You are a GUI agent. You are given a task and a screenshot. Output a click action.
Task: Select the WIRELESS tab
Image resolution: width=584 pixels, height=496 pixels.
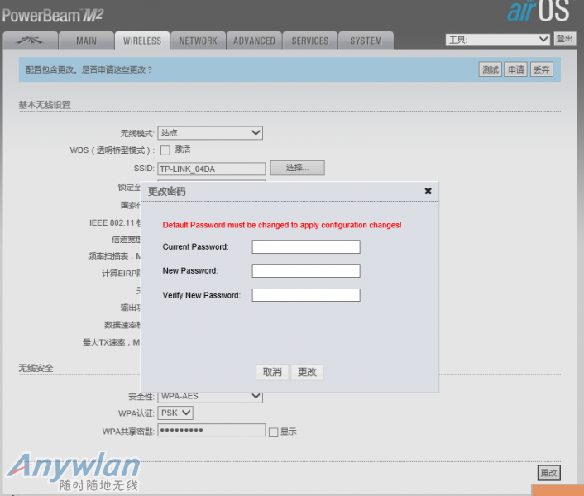coord(142,41)
